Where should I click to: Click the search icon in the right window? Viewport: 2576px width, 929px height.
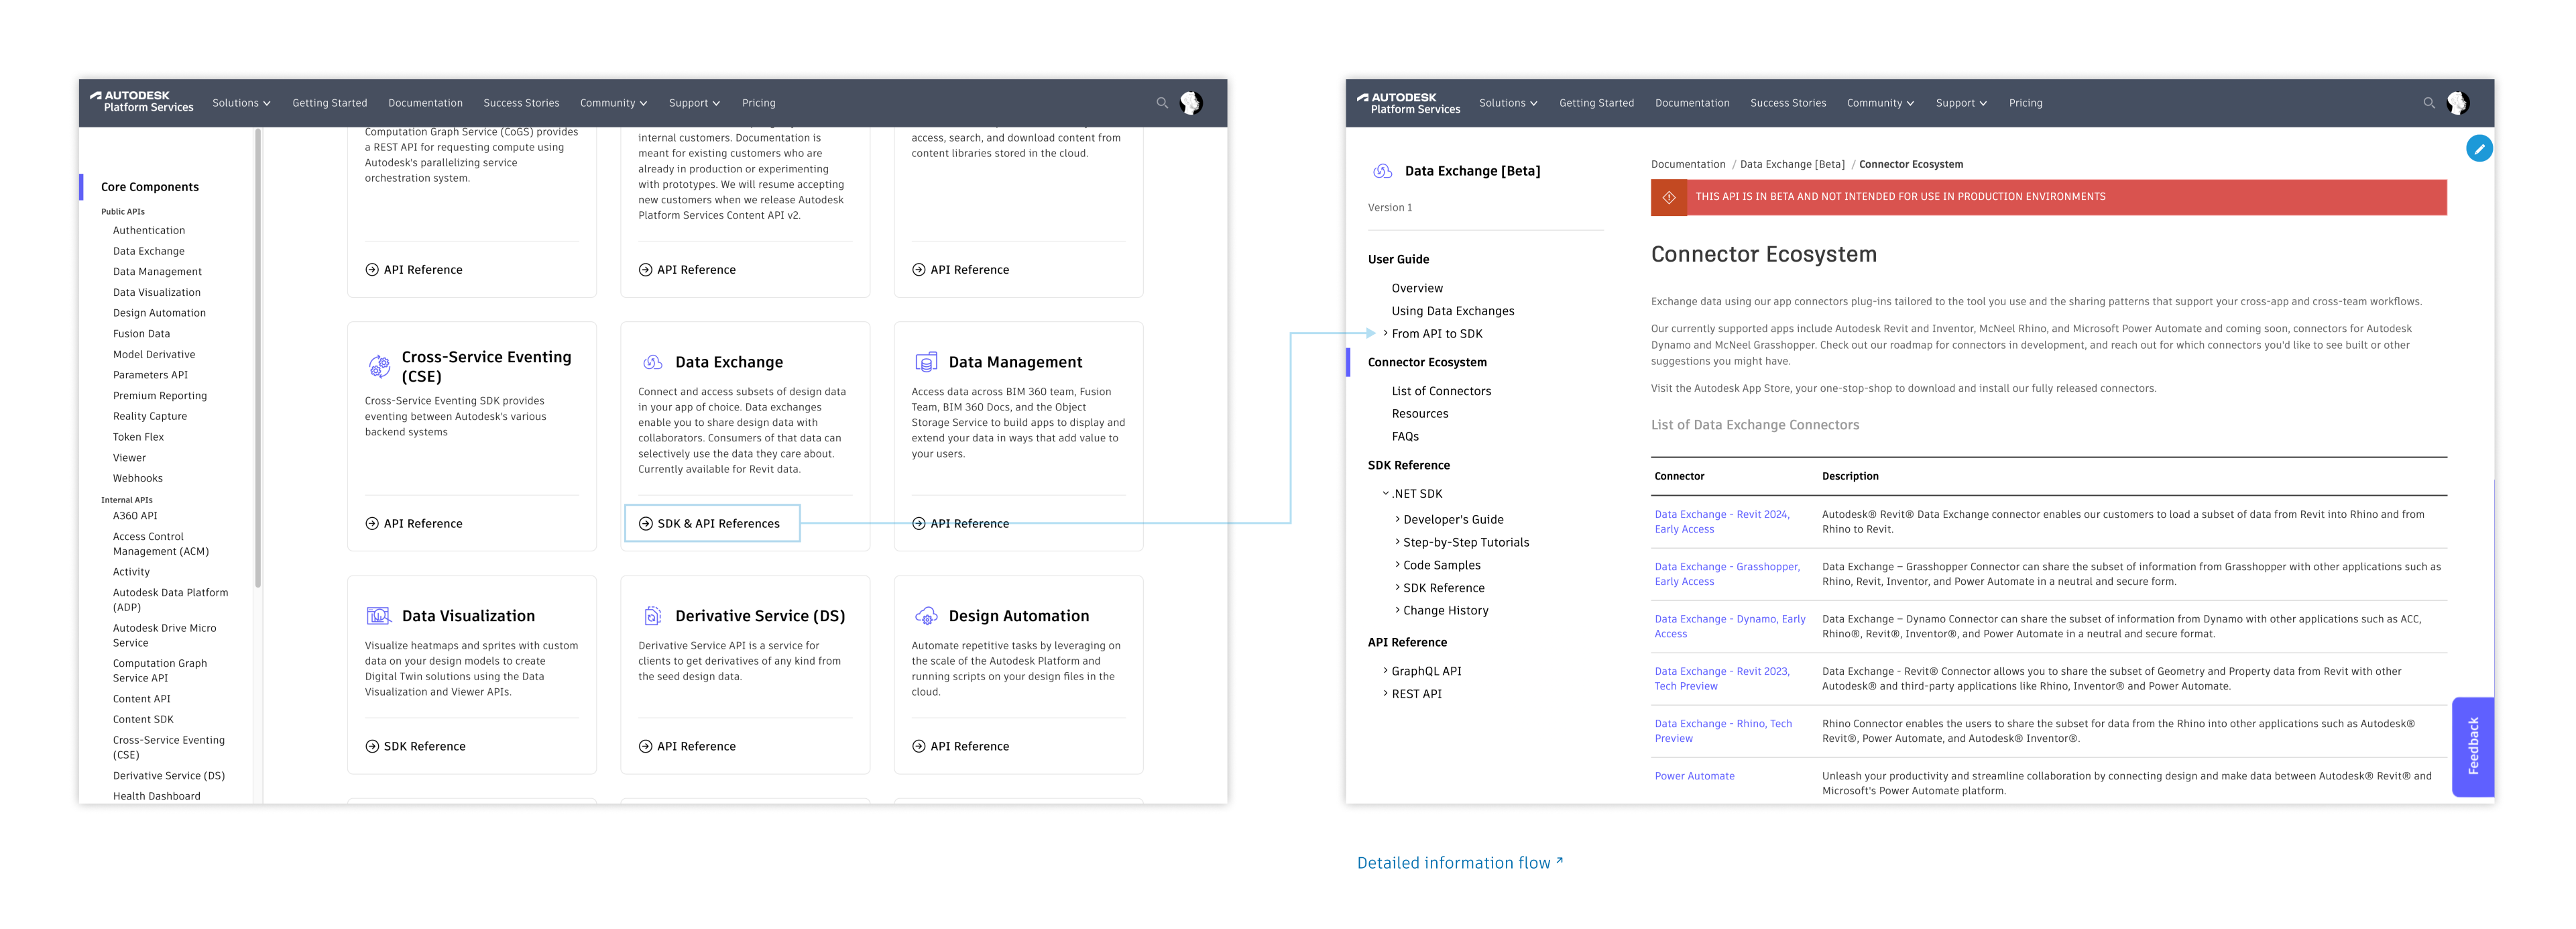click(x=2429, y=103)
